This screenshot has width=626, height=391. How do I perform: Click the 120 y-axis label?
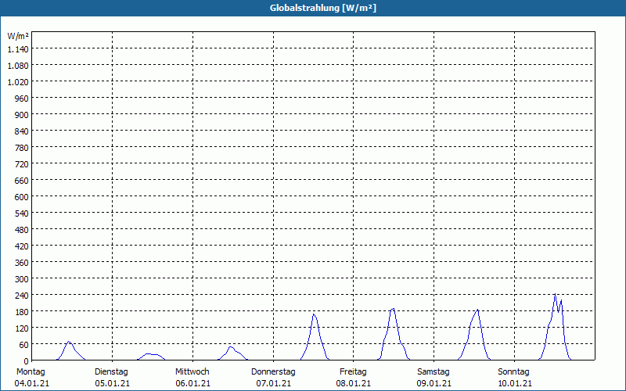[x=22, y=328]
